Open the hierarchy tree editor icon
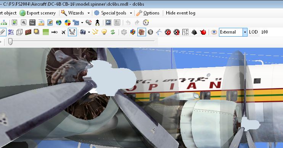The image size is (283, 148). click(x=3, y=23)
